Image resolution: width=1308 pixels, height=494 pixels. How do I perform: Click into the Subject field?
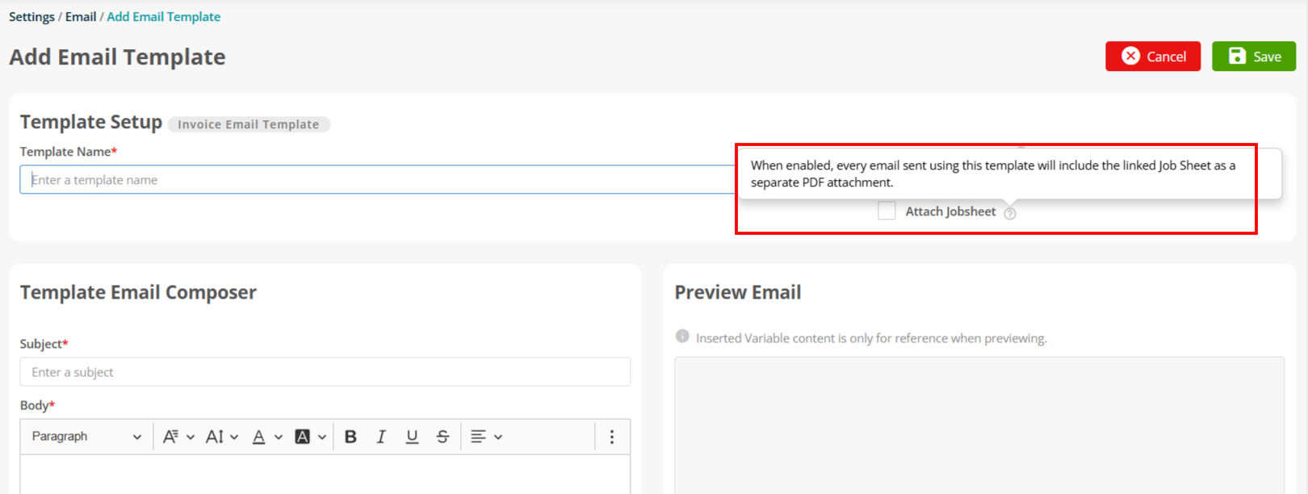click(x=325, y=371)
